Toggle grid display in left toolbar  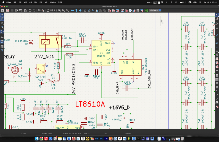click(2, 15)
